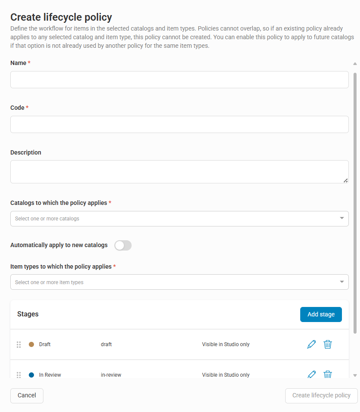This screenshot has height=412, width=360.
Task: Open the item types selection dropdown
Action: (x=179, y=282)
